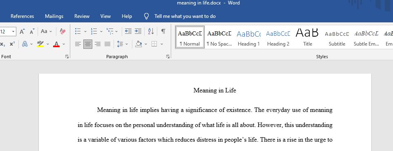393x151 pixels.
Task: Apply superscript formatting
Action: (x=12, y=44)
